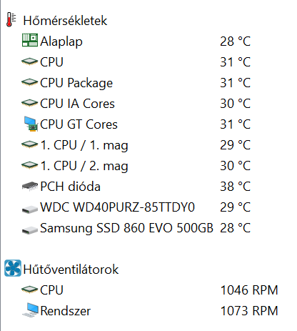This screenshot has height=331, width=297.
Task: Click the blue fan icon beside Hűtőventilátorok
Action: 13,268
